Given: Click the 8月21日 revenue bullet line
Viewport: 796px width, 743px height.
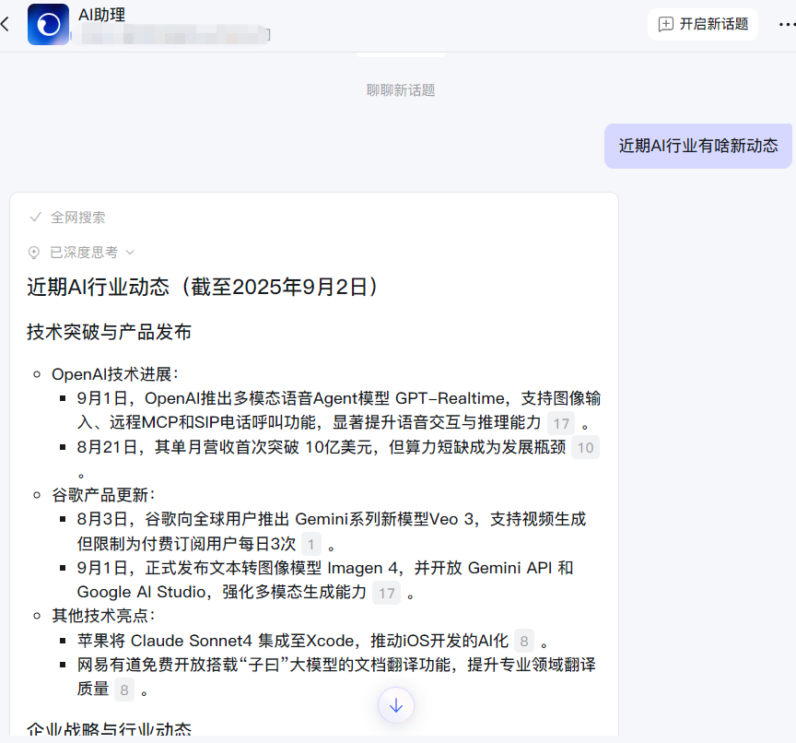Looking at the screenshot, I should (x=321, y=447).
